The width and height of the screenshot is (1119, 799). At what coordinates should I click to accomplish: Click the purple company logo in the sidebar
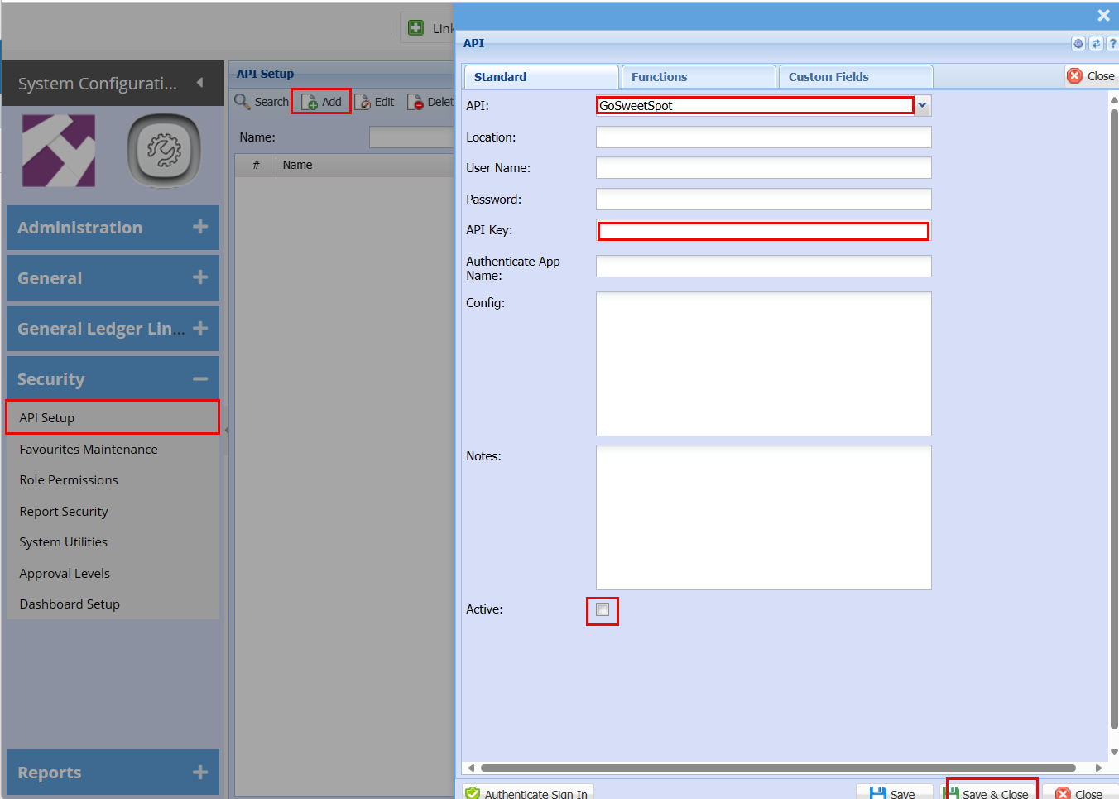point(59,151)
